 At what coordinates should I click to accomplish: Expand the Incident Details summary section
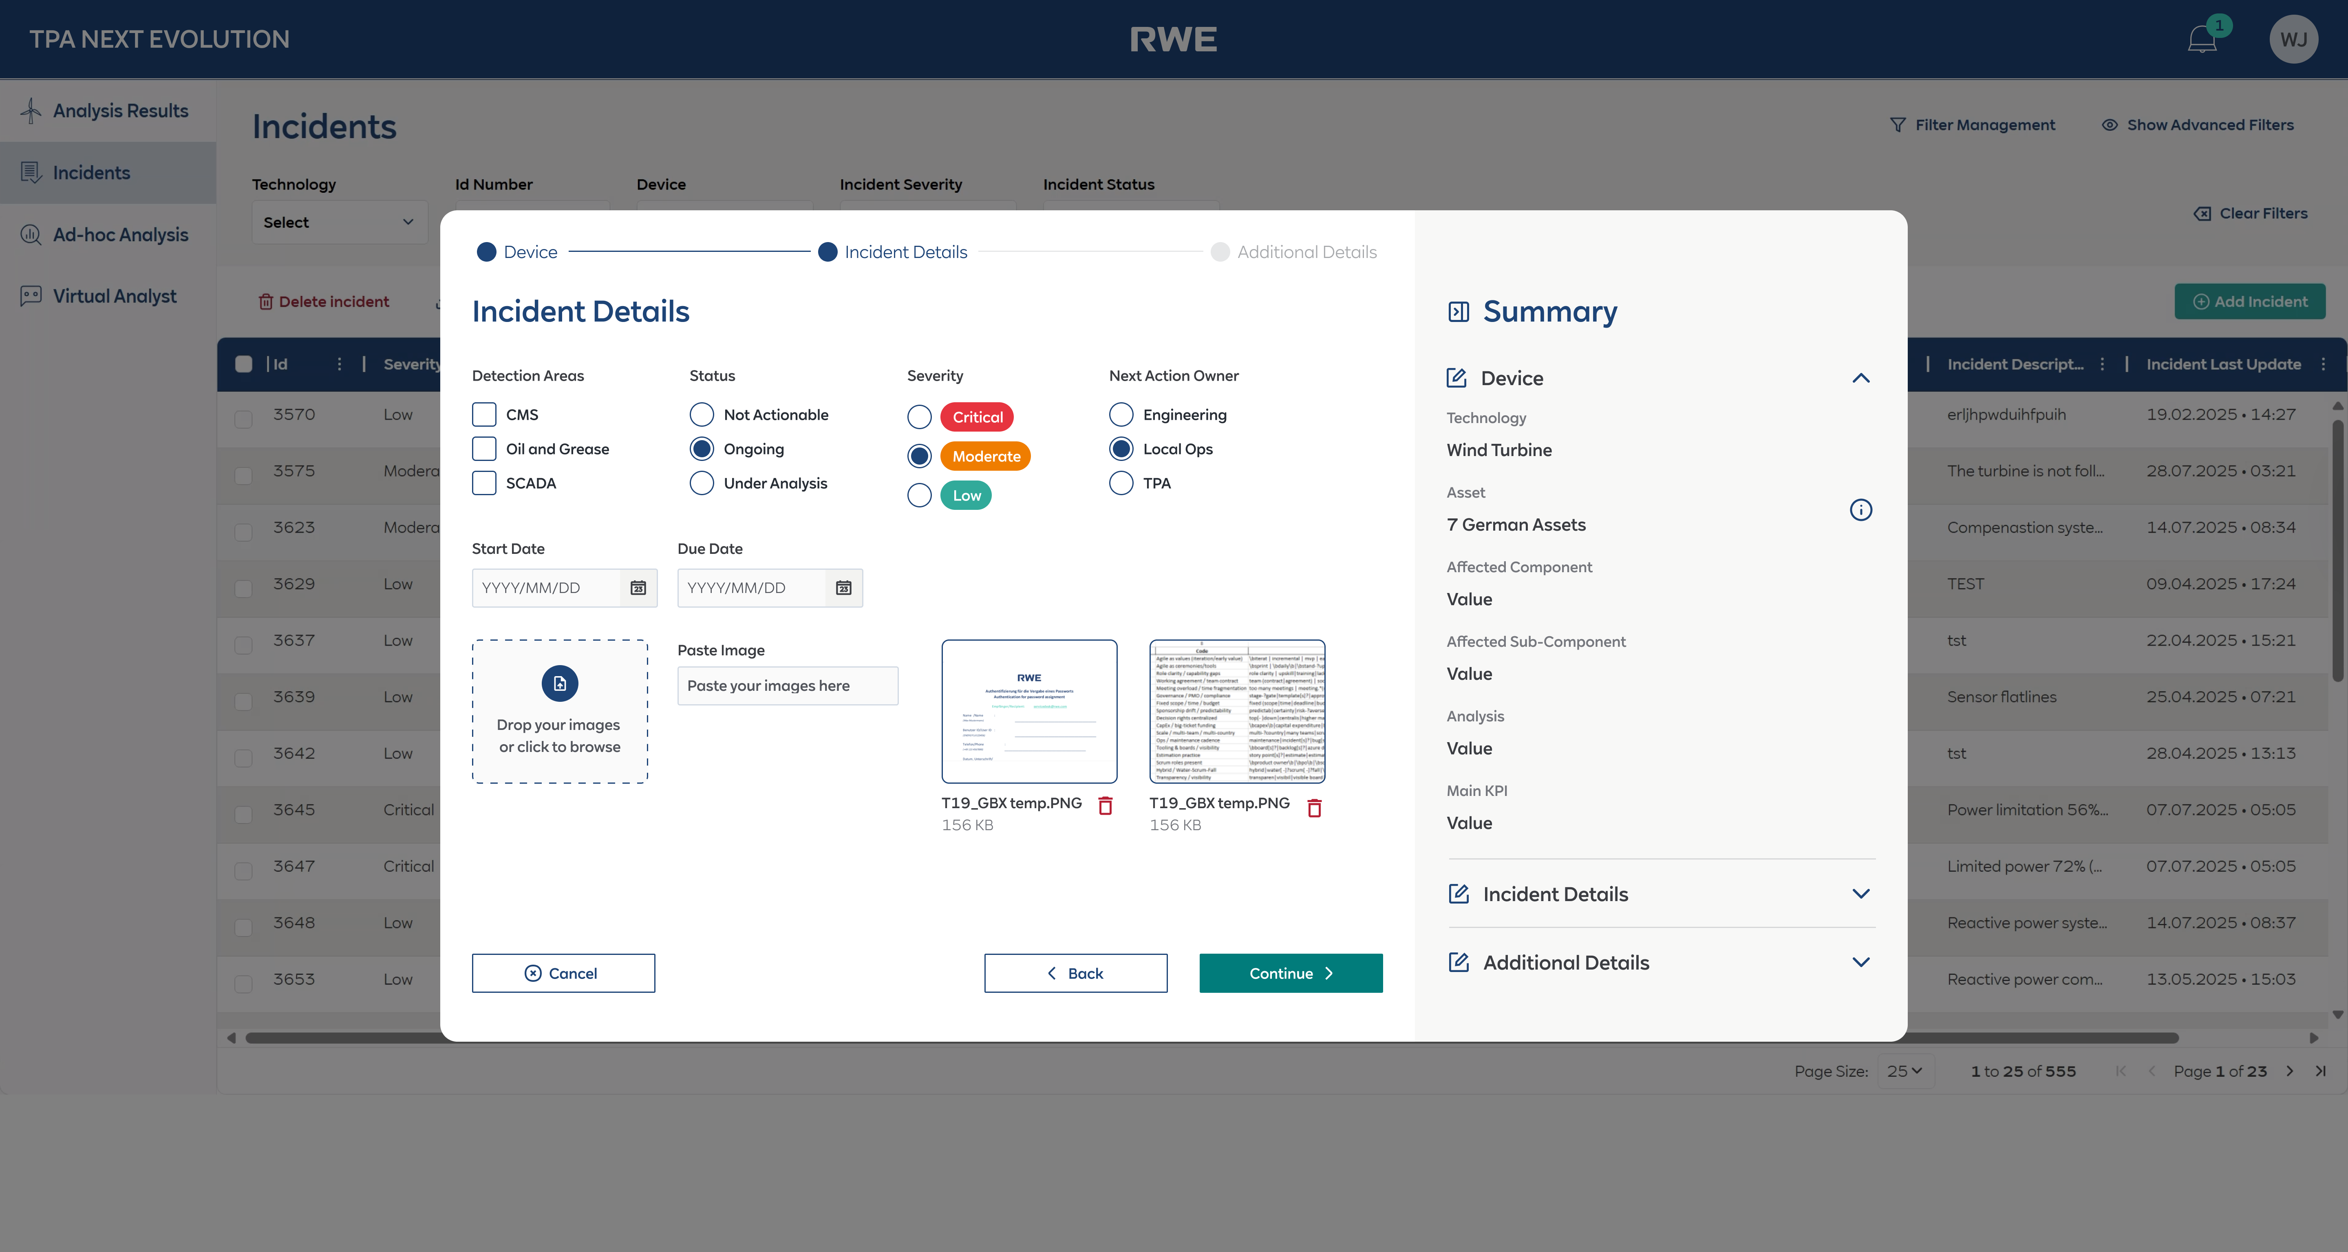click(x=1860, y=894)
